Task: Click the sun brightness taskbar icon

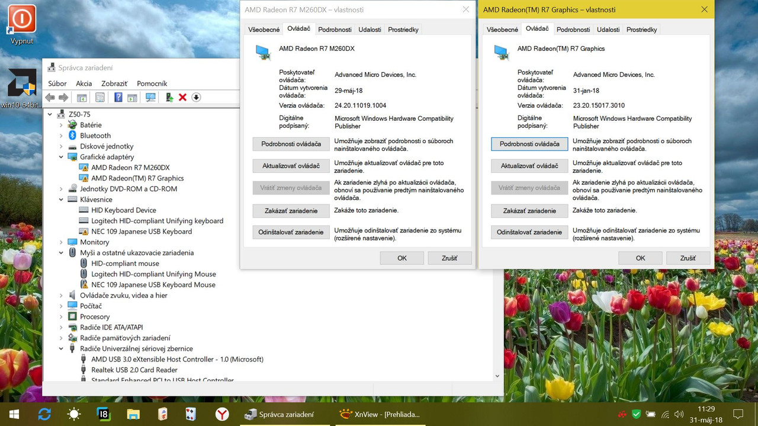Action: click(x=74, y=414)
